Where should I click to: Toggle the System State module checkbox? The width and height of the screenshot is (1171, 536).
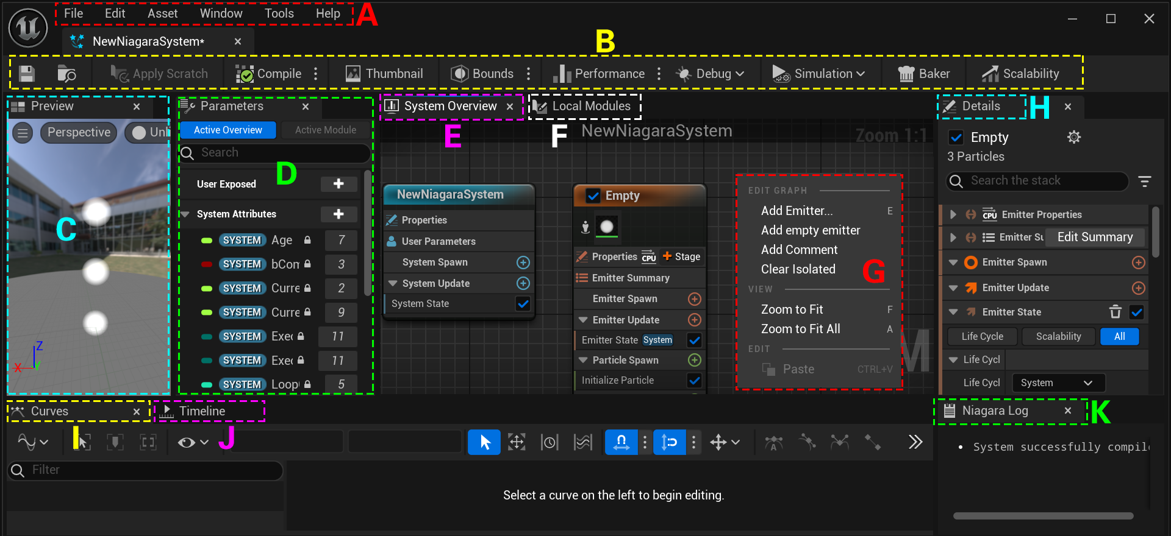pyautogui.click(x=523, y=303)
